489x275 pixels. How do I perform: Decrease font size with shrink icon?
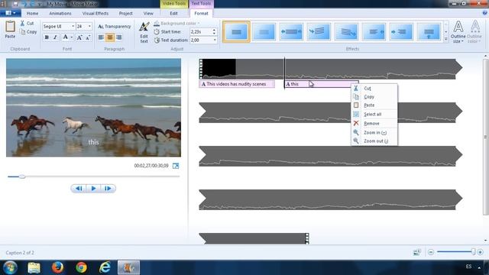(88, 37)
